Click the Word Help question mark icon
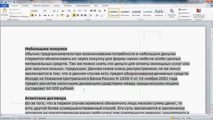Image resolution: width=213 pixels, height=120 pixels. (x=212, y=6)
